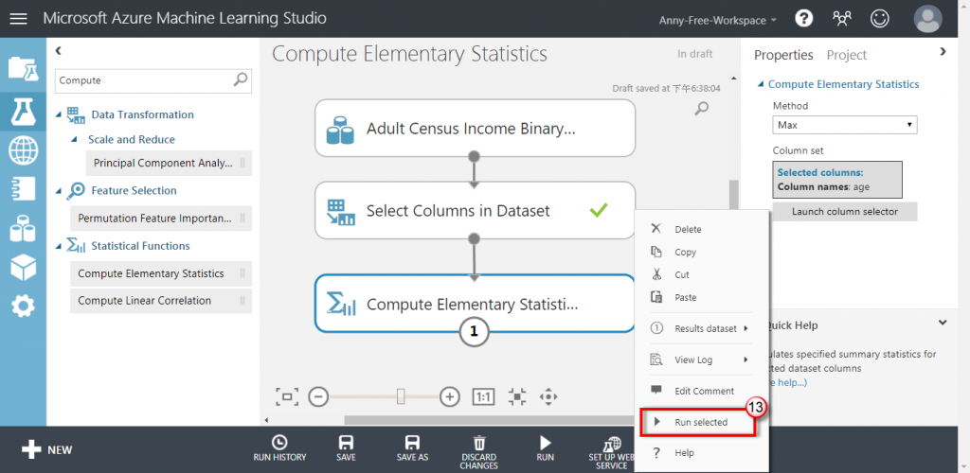Click Launch column selector button
The image size is (970, 473).
point(845,212)
